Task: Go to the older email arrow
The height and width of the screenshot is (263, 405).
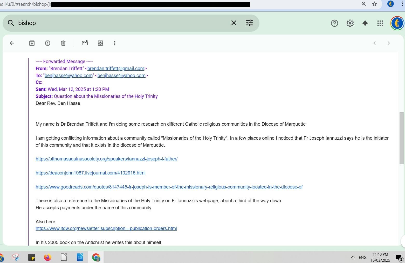Action: (389, 43)
